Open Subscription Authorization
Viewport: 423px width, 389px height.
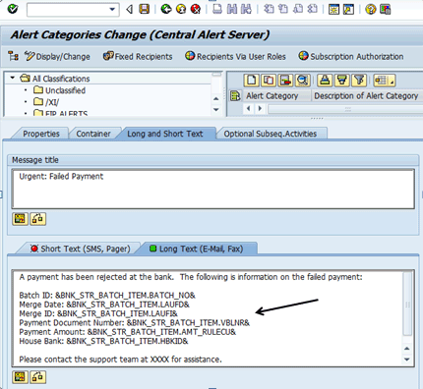tap(351, 56)
